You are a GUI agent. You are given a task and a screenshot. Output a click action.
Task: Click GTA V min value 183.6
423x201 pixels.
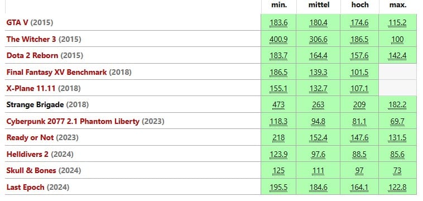pos(278,23)
